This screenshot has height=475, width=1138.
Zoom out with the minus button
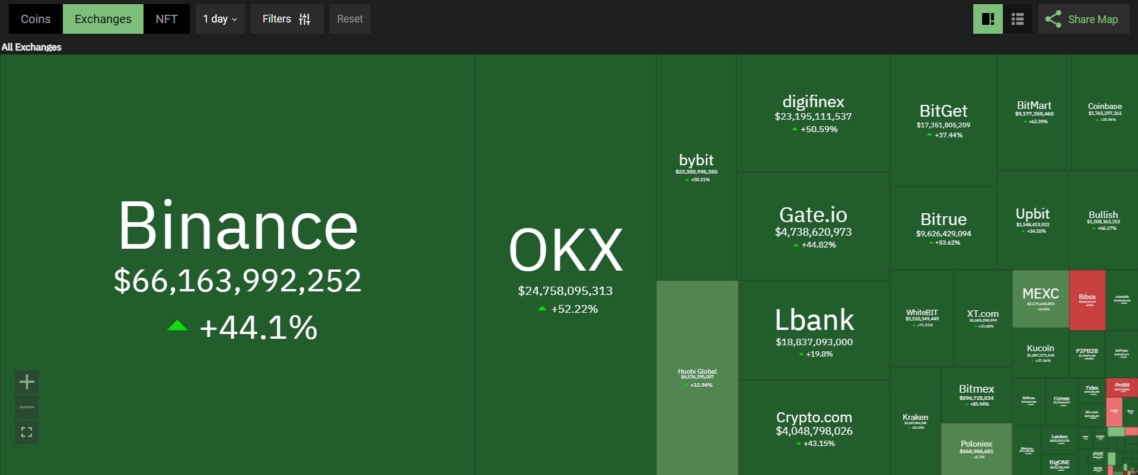(x=27, y=407)
